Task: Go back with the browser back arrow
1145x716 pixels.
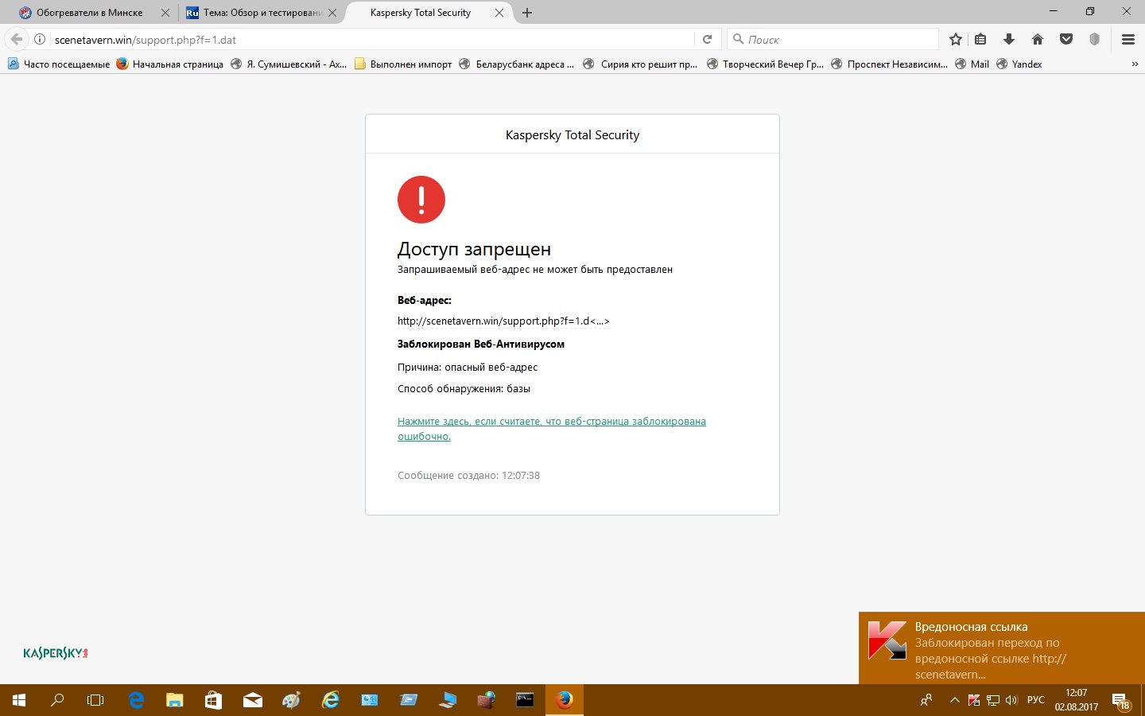Action: pyautogui.click(x=16, y=39)
